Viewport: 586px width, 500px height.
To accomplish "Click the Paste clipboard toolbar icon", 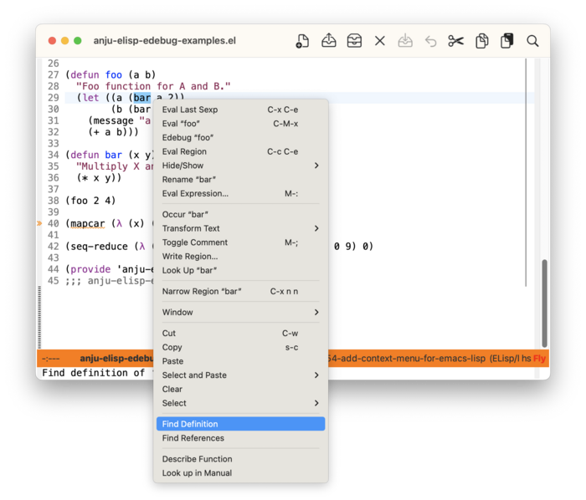I will pyautogui.click(x=507, y=41).
